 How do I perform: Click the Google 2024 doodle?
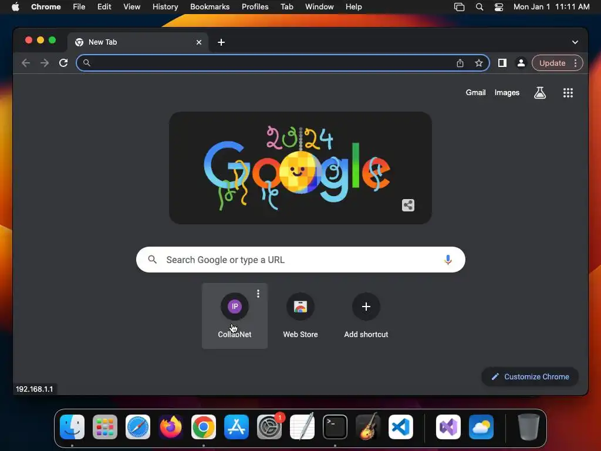(x=300, y=168)
